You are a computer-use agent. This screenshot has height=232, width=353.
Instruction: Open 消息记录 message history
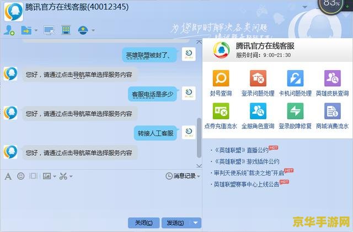click(x=180, y=176)
